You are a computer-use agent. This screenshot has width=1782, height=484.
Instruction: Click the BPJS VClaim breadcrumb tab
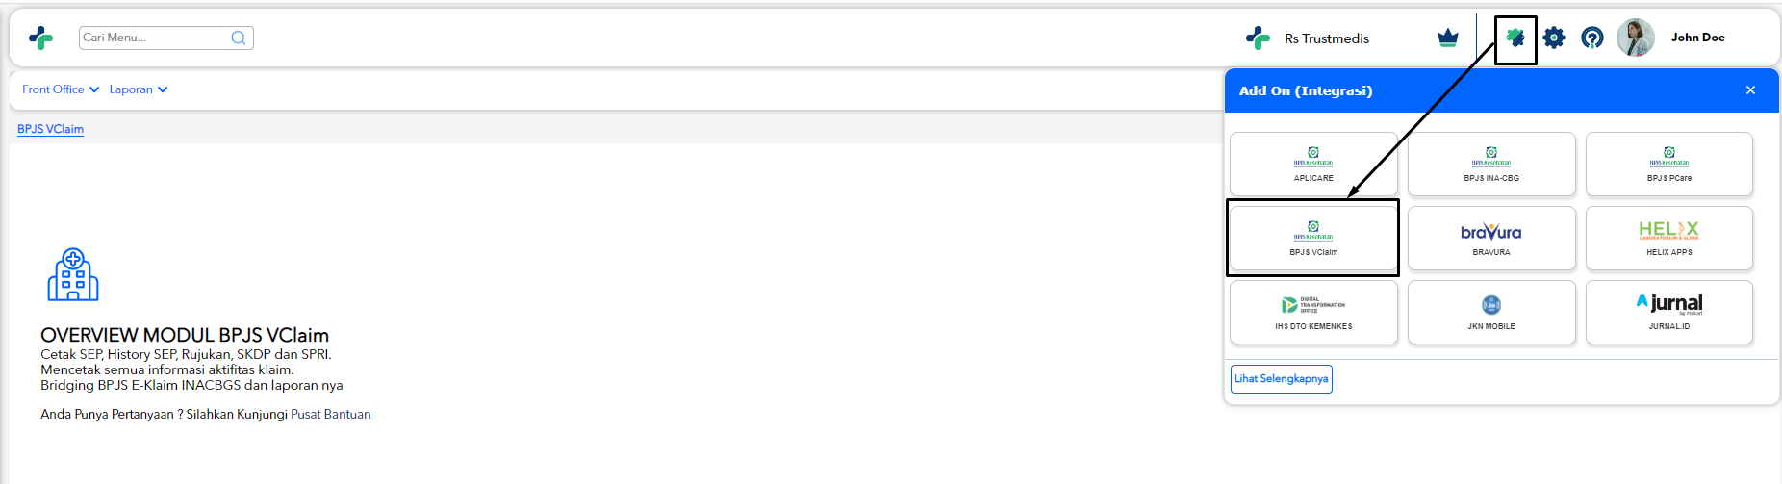point(50,129)
